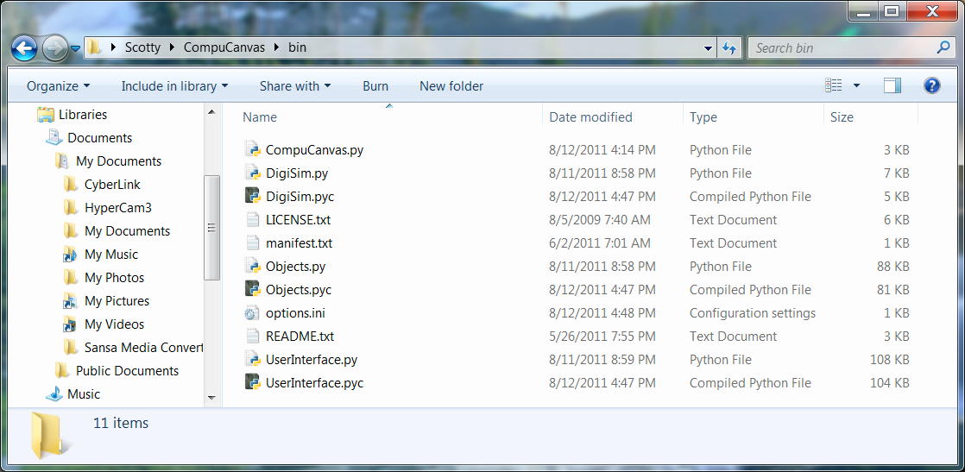
Task: Click DigiSim.py file icon
Action: coord(252,173)
